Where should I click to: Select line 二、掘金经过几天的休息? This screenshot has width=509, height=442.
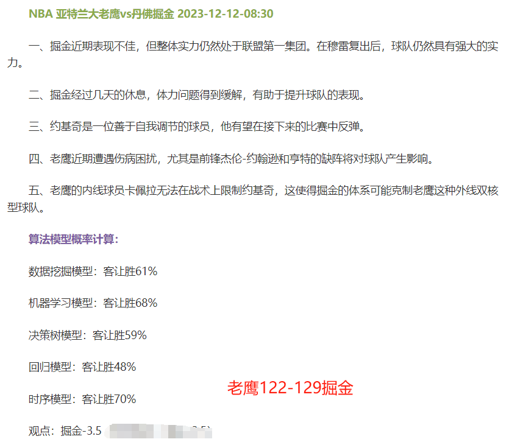(x=197, y=95)
